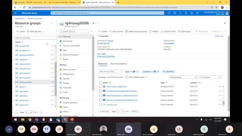Expand the Manage view menu
Image resolution: width=242 pixels, height=136 pixels.
36,31
